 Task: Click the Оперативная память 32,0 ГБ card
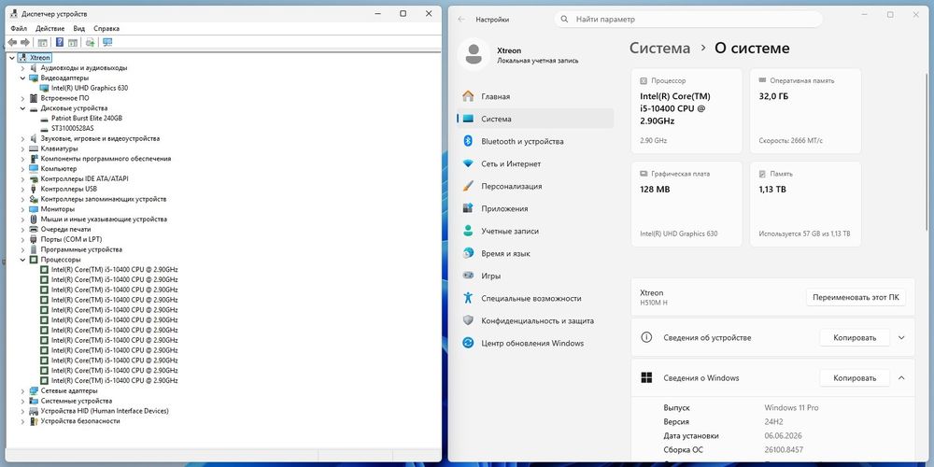click(805, 111)
